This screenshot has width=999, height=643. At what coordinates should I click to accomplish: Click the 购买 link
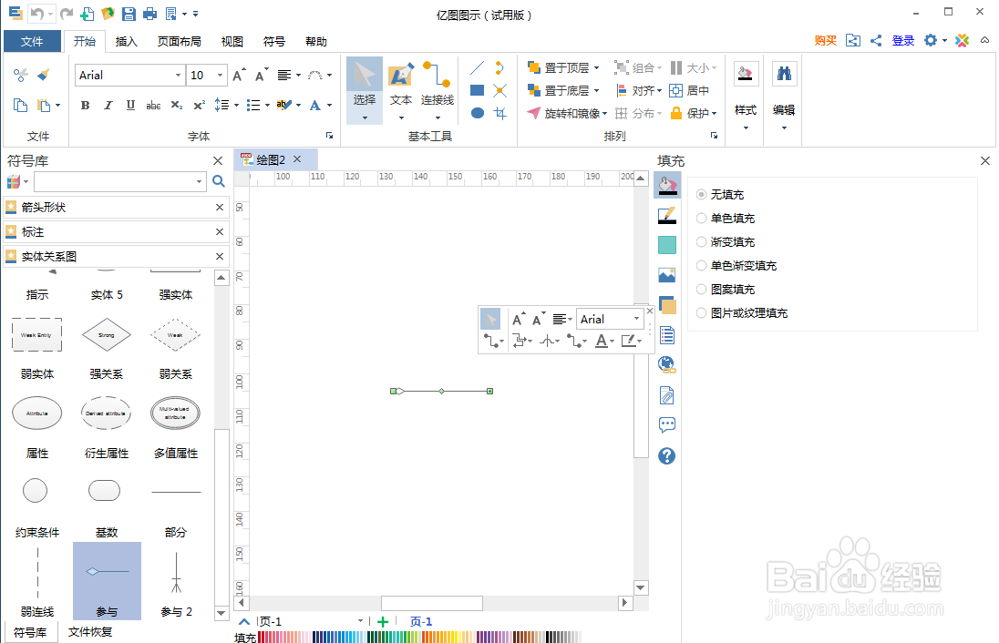(x=825, y=41)
